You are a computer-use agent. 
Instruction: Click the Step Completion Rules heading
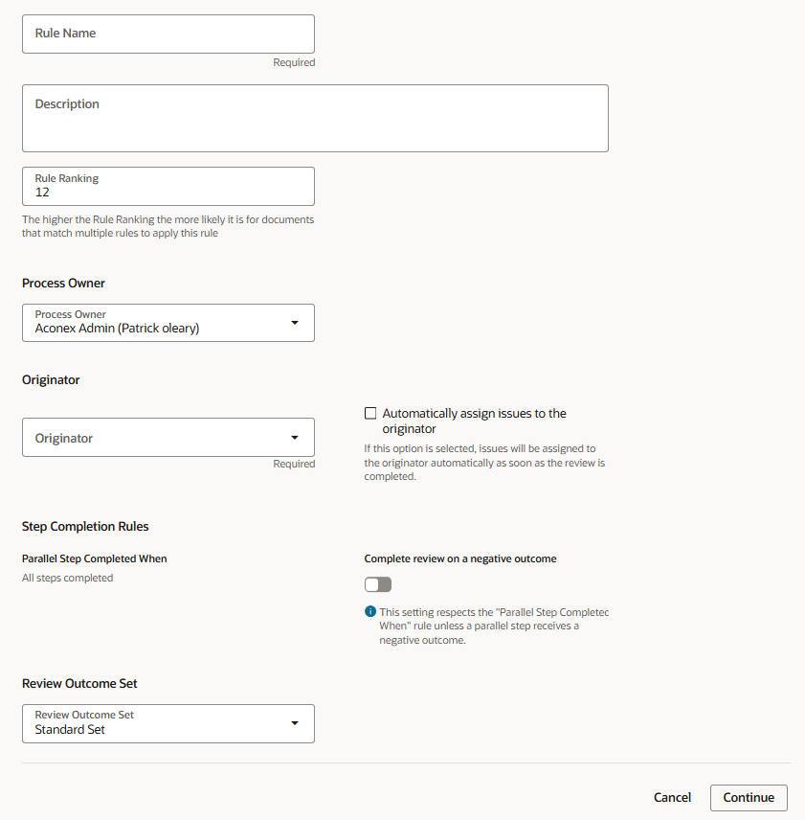point(85,526)
